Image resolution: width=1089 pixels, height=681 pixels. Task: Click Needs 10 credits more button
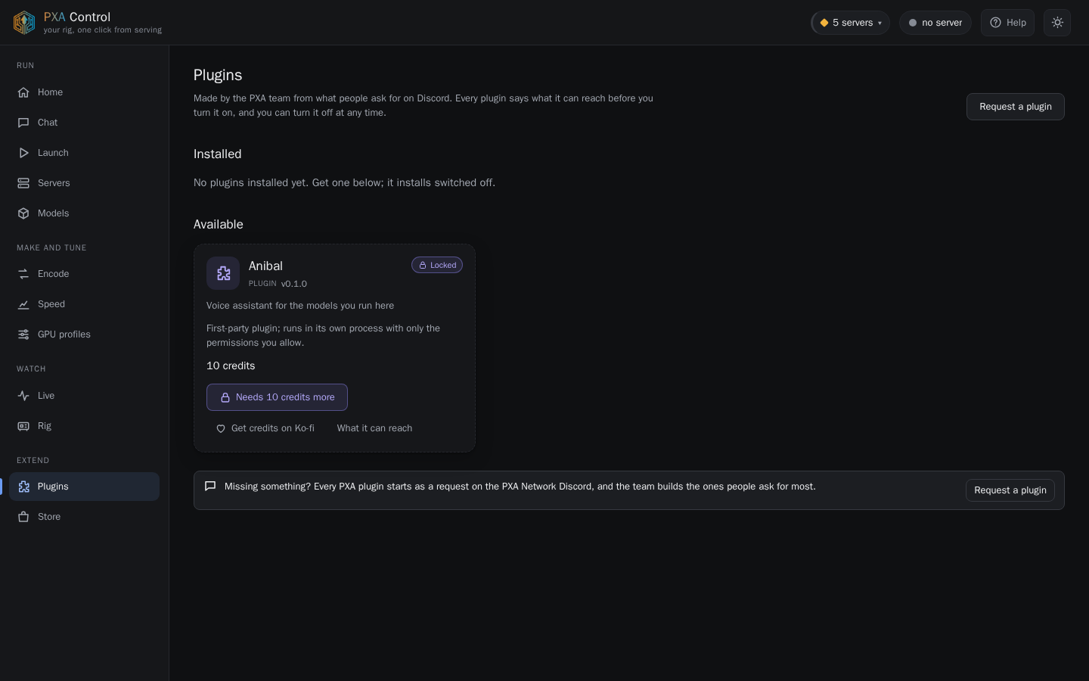pos(277,397)
